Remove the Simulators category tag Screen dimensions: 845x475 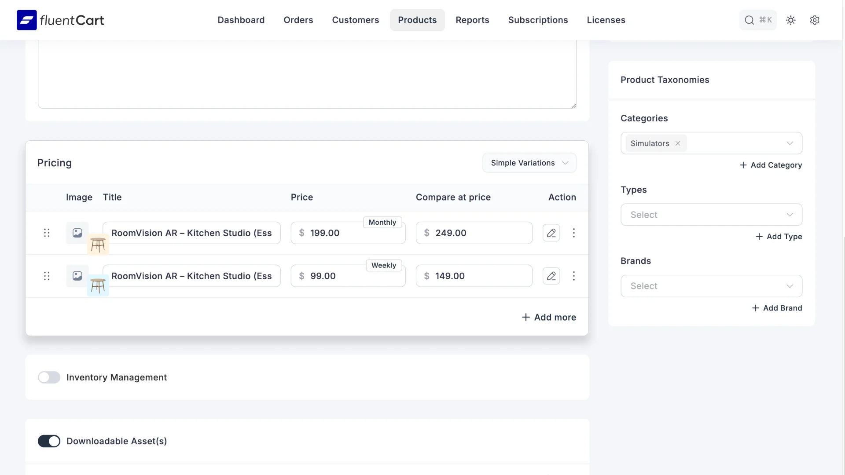[678, 143]
